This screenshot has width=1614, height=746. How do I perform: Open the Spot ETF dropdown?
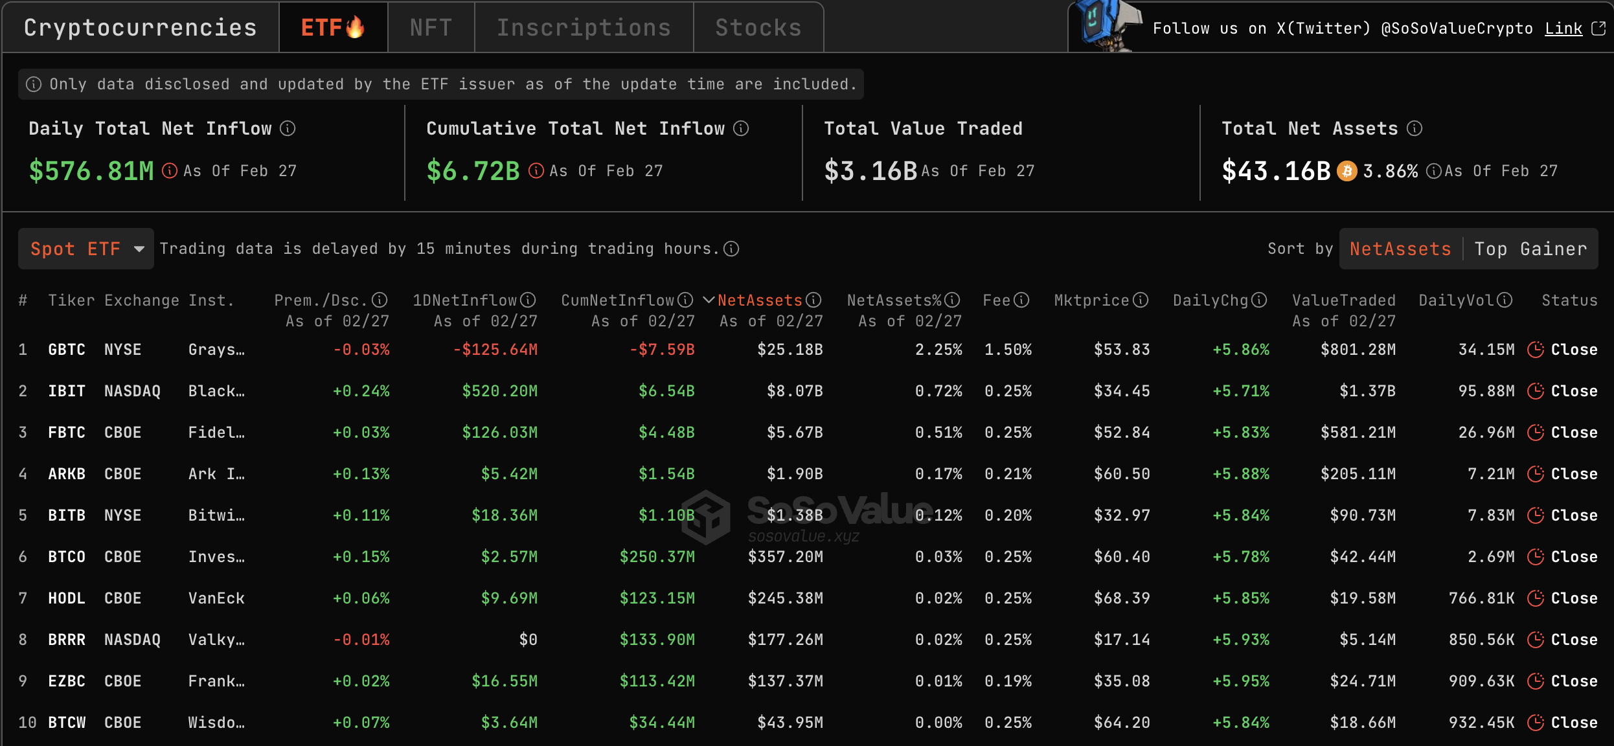point(86,249)
